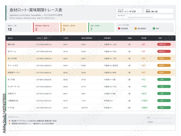181x136 pixels.
Task: Select lot number LOT-POT-240601-D
Action: tap(44, 94)
